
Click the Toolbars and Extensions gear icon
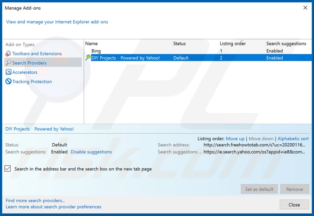coord(8,53)
